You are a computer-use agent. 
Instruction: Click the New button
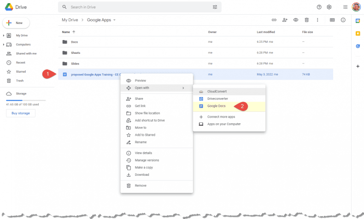pos(16,23)
